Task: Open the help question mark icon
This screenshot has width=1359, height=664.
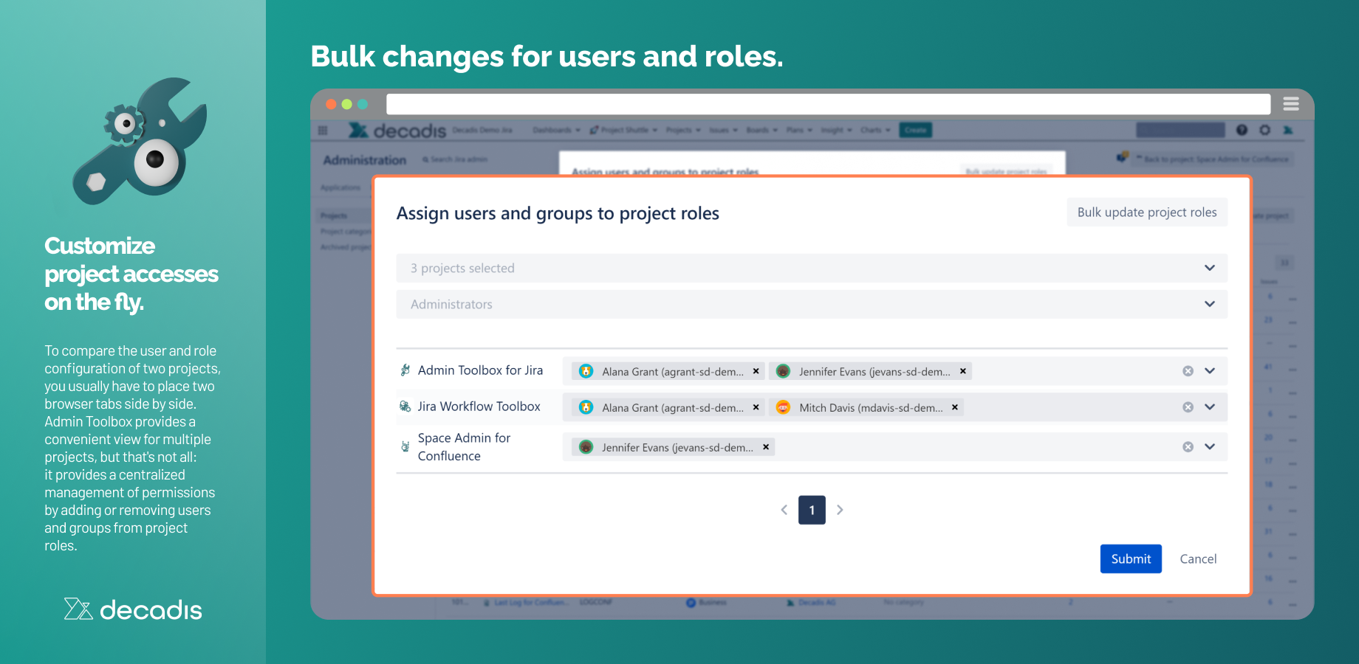Action: (x=1242, y=130)
